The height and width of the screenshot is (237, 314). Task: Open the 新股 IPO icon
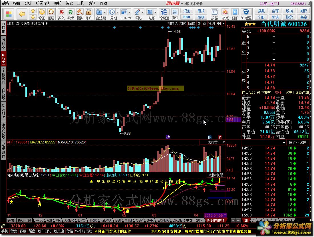pyautogui.click(x=235, y=14)
